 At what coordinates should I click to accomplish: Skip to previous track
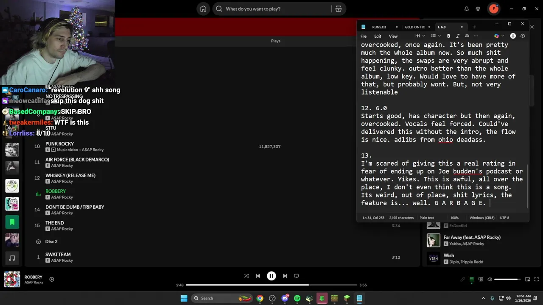[258, 276]
